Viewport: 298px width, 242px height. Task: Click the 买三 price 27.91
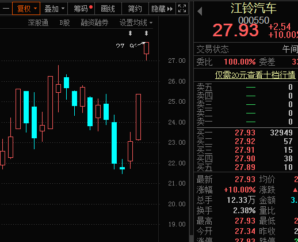click(244, 150)
